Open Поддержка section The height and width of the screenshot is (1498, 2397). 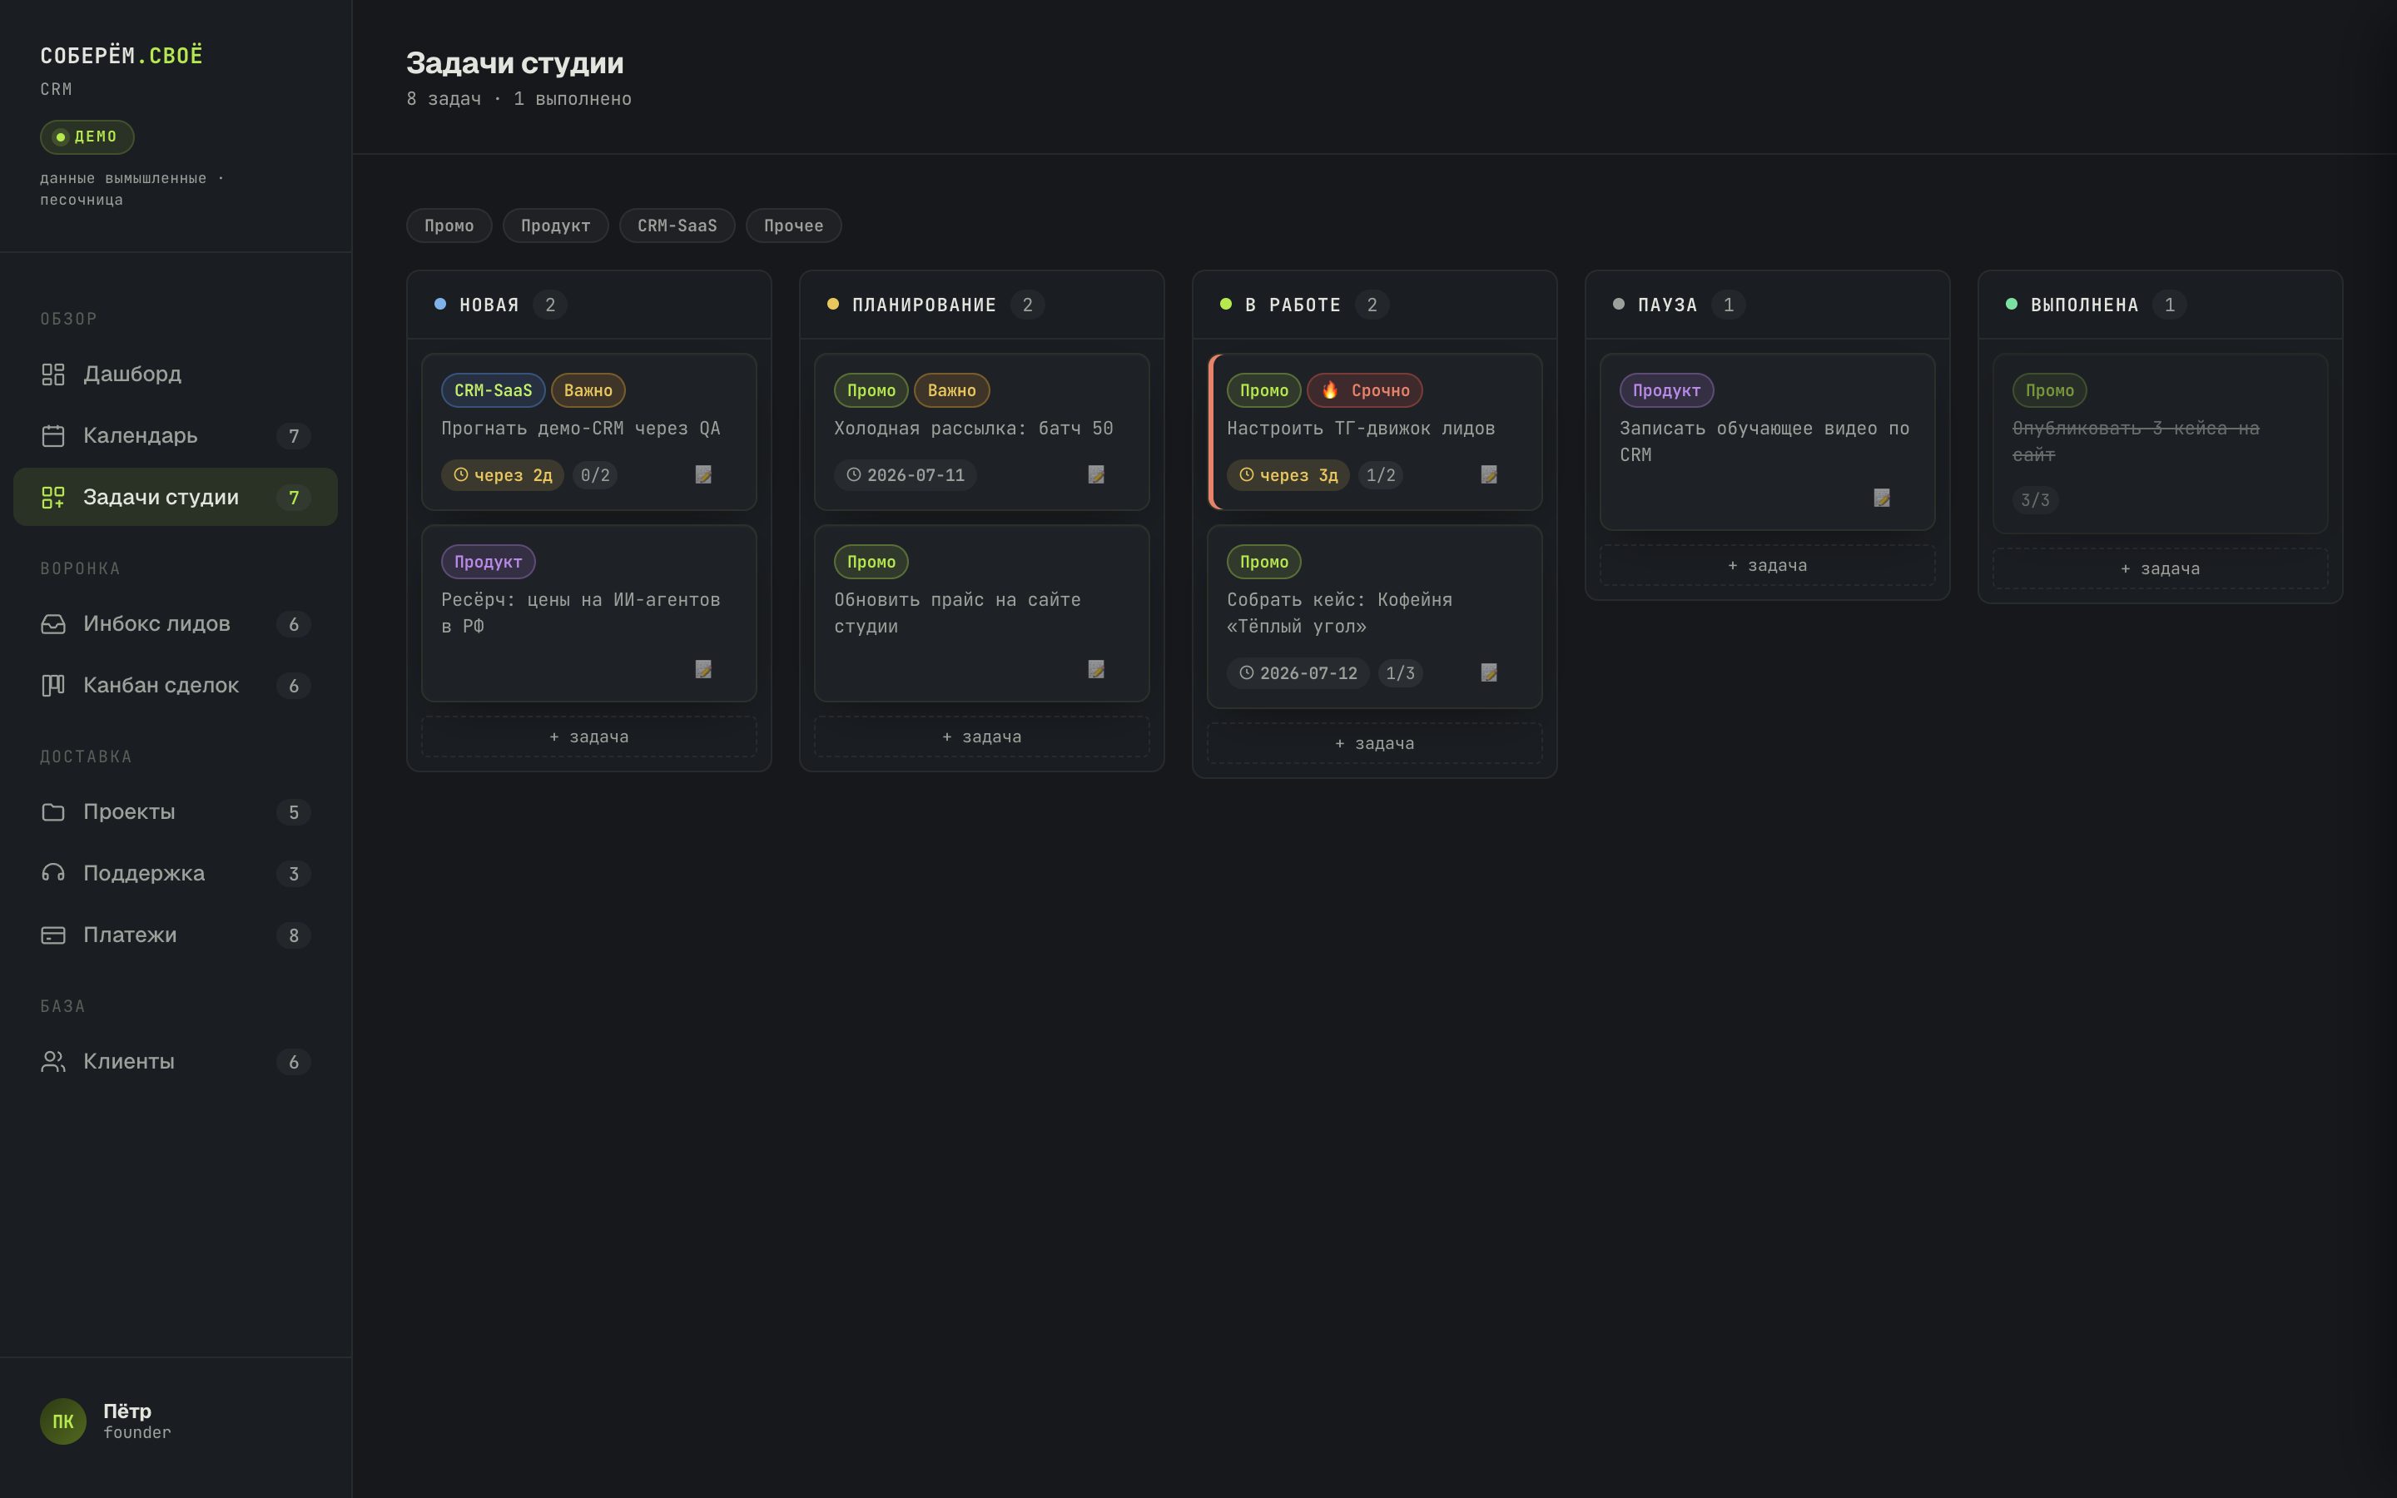(176, 874)
